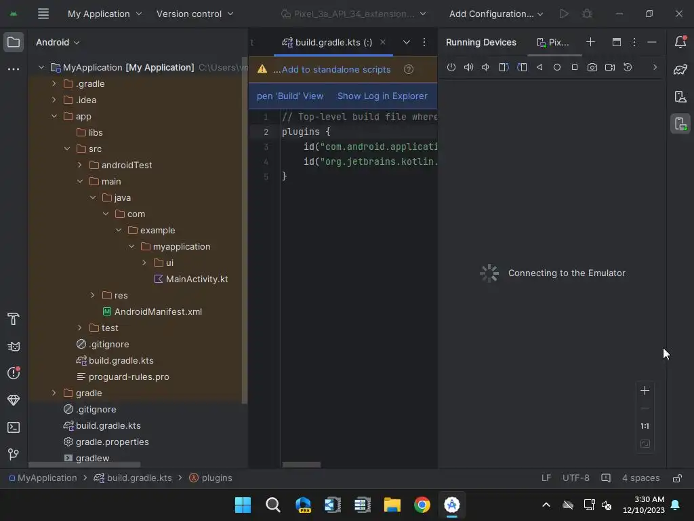
Task: Open the Gradle elephant tool window
Action: pyautogui.click(x=680, y=69)
